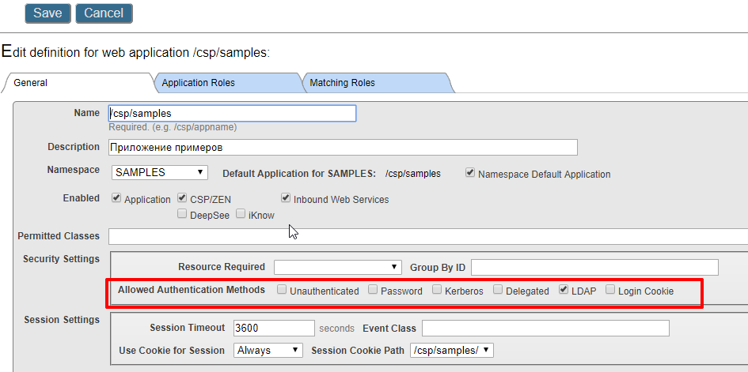Enable Delegated authentication checkbox
The width and height of the screenshot is (748, 372).
click(498, 290)
